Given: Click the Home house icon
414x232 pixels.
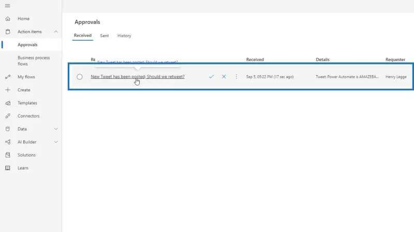Looking at the screenshot, I should click(x=8, y=19).
